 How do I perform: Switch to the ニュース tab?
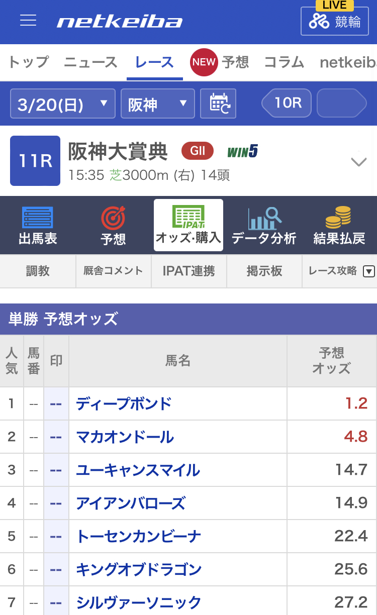(x=90, y=62)
